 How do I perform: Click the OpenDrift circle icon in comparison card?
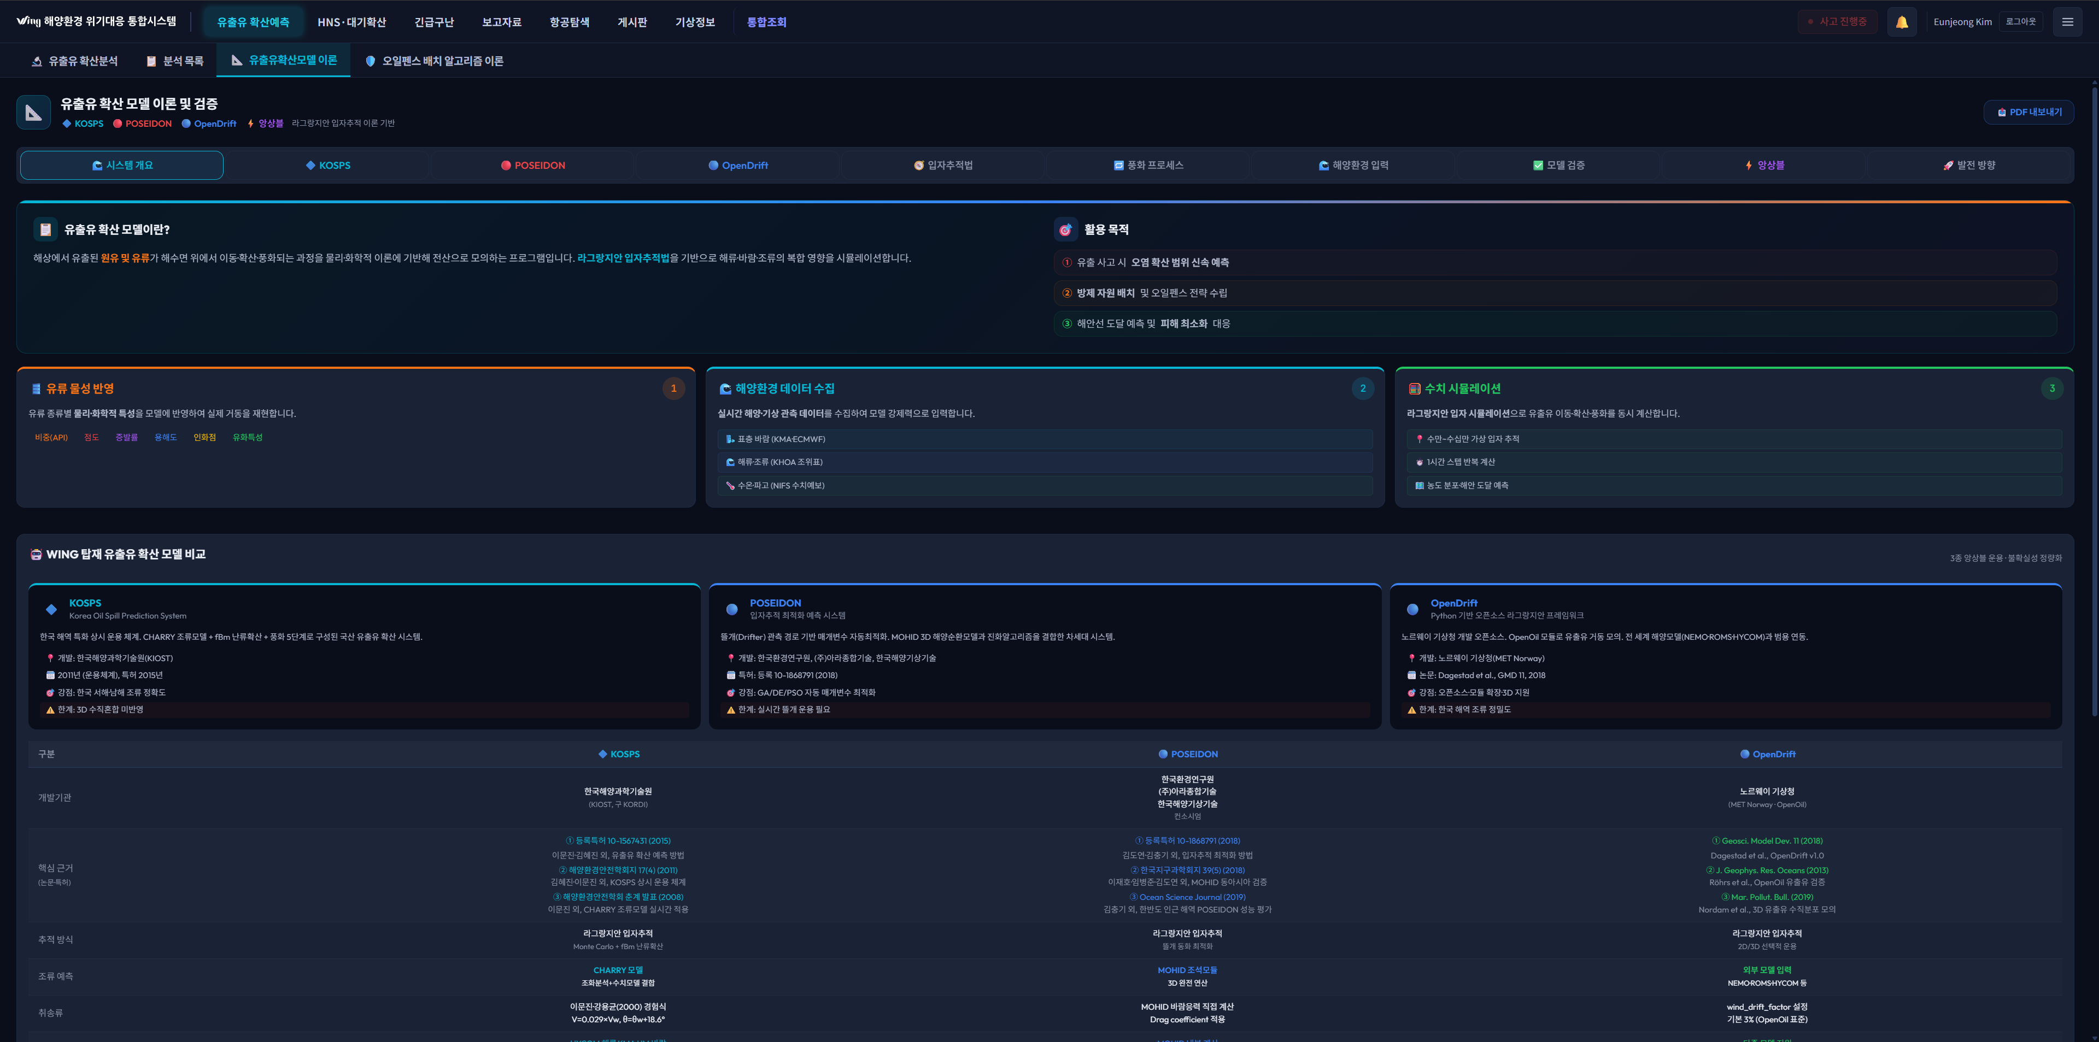point(1412,609)
